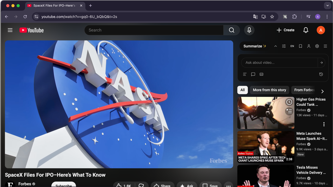Expand the tab search dropdown

(327, 6)
